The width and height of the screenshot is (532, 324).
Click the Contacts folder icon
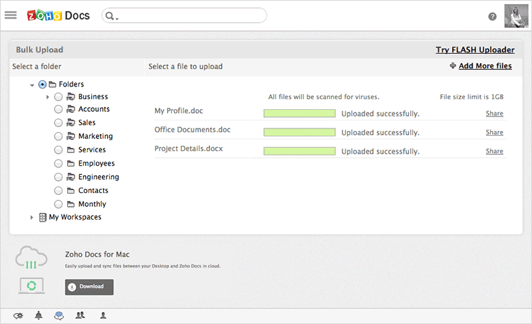tap(70, 190)
